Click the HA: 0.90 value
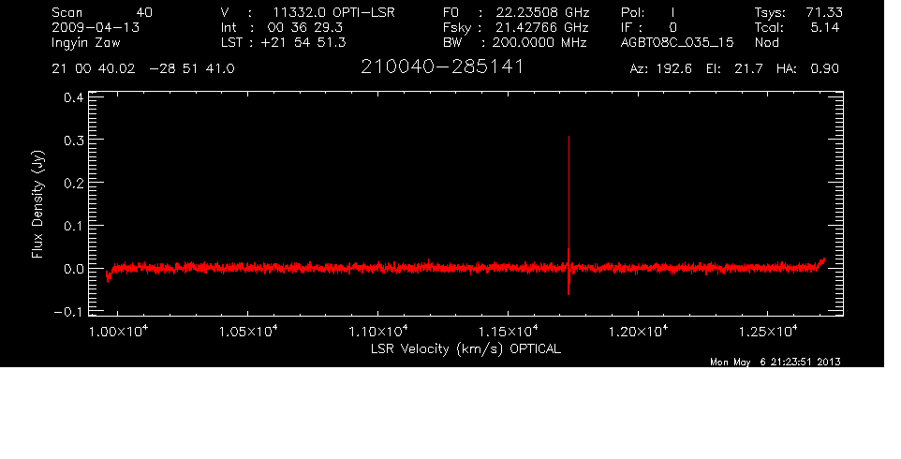The width and height of the screenshot is (901, 459). pos(807,69)
